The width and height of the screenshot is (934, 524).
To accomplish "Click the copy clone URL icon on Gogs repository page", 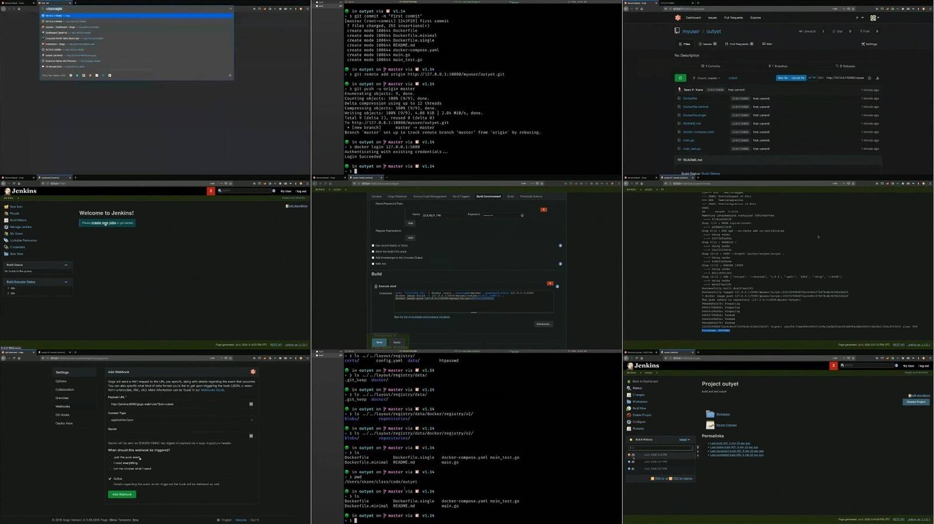I will 870,78.
